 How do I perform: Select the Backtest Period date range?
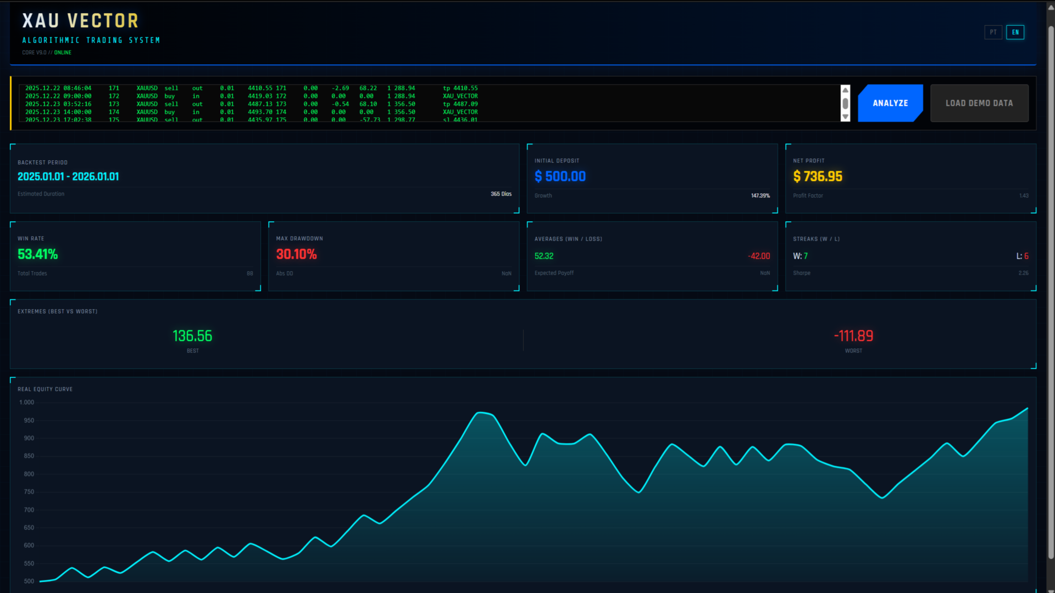point(68,176)
